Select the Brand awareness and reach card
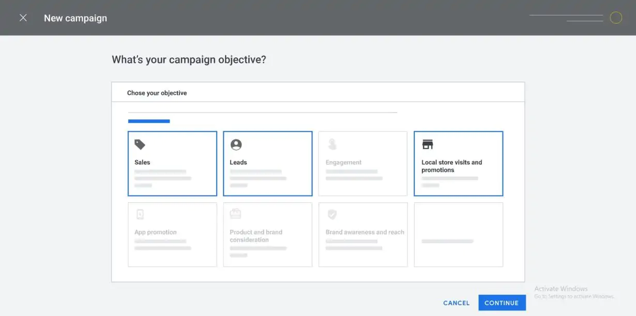The image size is (636, 316). click(363, 234)
